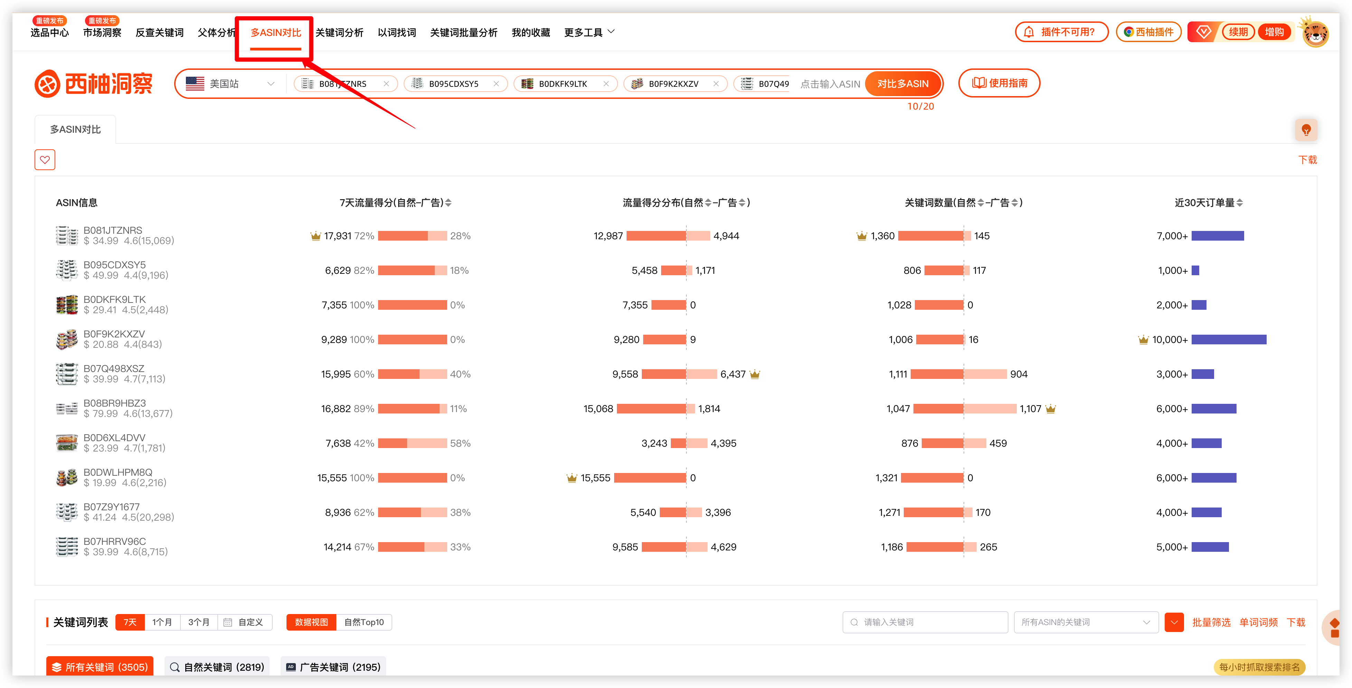
Task: Click the 对比多ASIN button
Action: pos(902,84)
